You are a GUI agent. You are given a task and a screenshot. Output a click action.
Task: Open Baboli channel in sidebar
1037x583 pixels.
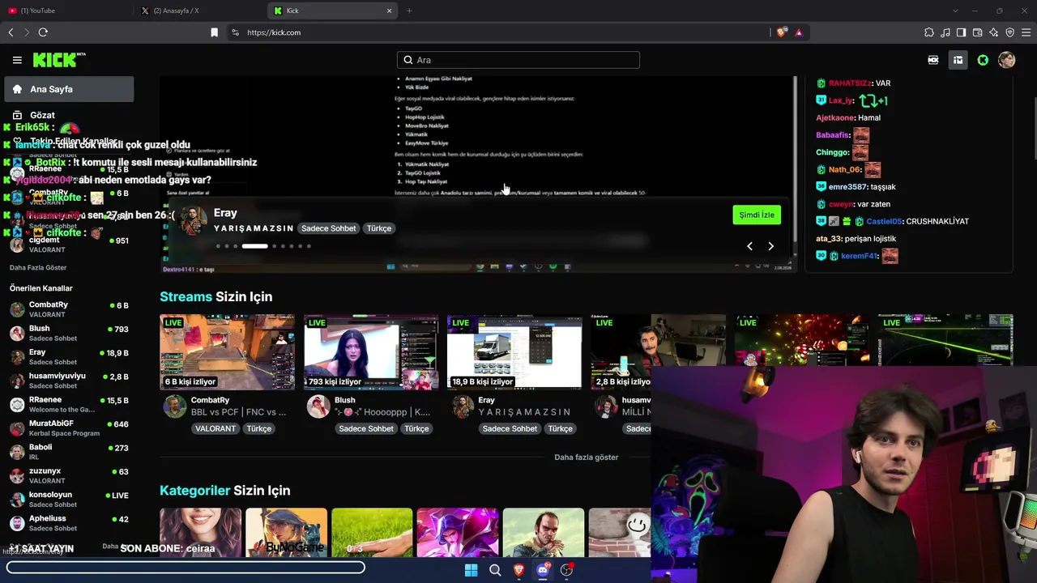[69, 452]
